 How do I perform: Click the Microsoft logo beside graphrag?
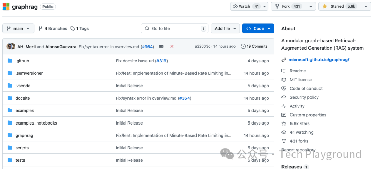[x=6, y=7]
